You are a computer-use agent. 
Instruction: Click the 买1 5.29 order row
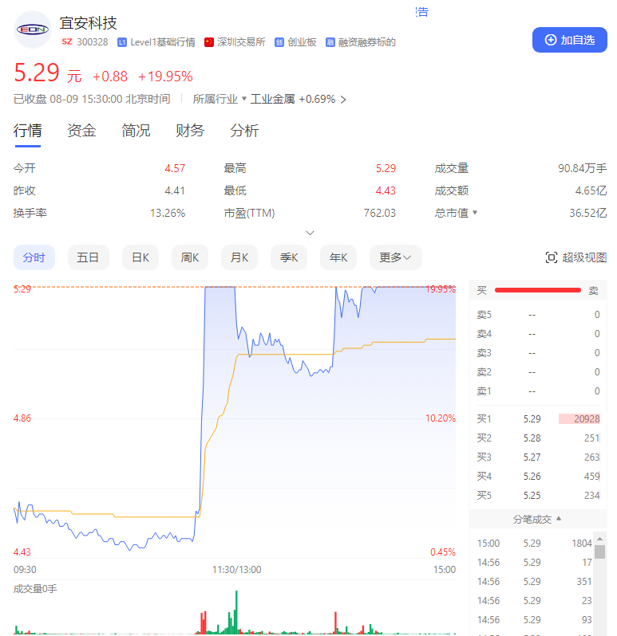point(538,419)
